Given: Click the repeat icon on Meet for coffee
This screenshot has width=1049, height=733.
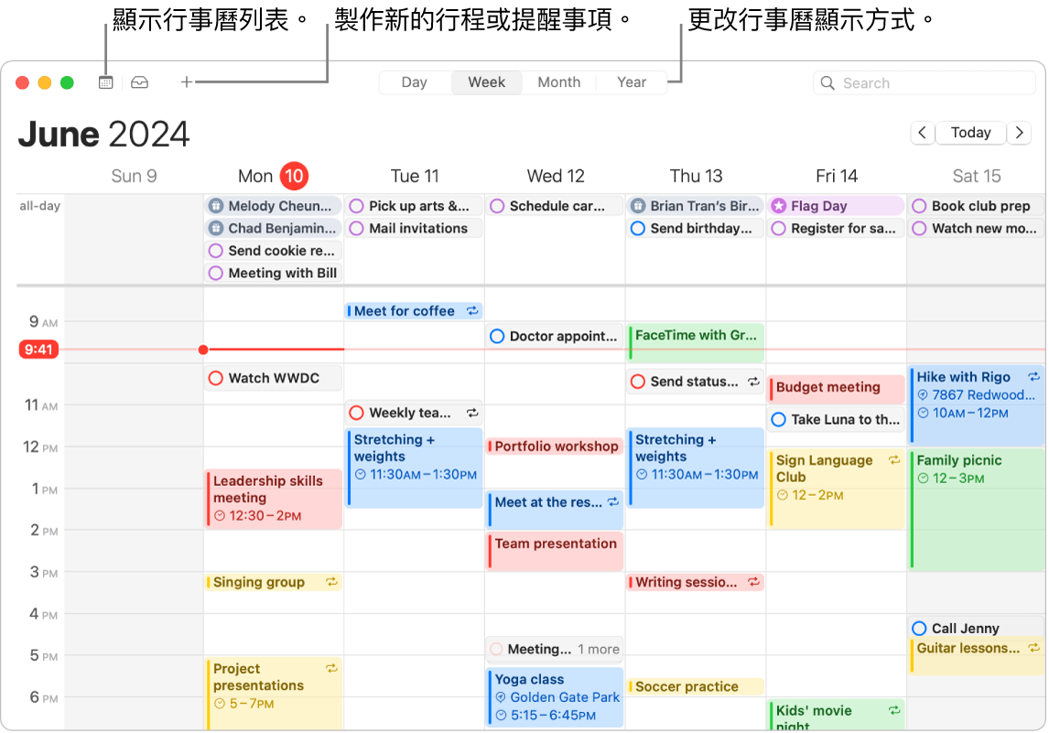Looking at the screenshot, I should click(x=472, y=311).
